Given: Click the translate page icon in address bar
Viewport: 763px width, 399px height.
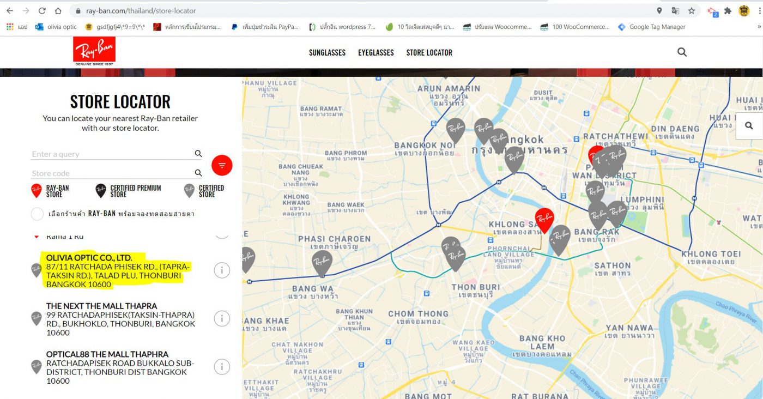Looking at the screenshot, I should pyautogui.click(x=675, y=10).
